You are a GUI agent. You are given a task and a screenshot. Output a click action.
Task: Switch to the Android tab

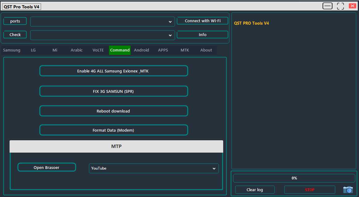141,50
